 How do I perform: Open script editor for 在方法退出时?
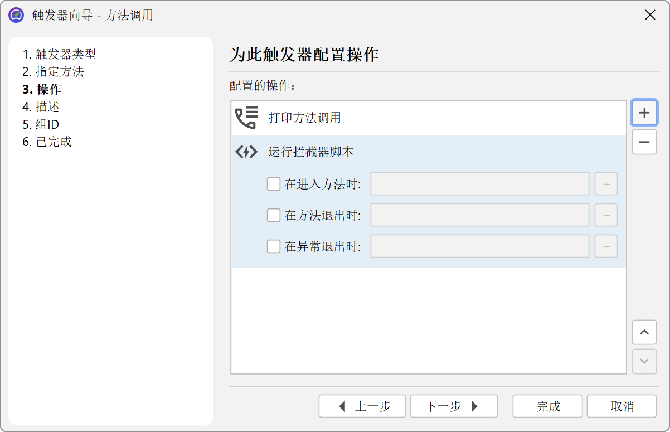pos(606,215)
